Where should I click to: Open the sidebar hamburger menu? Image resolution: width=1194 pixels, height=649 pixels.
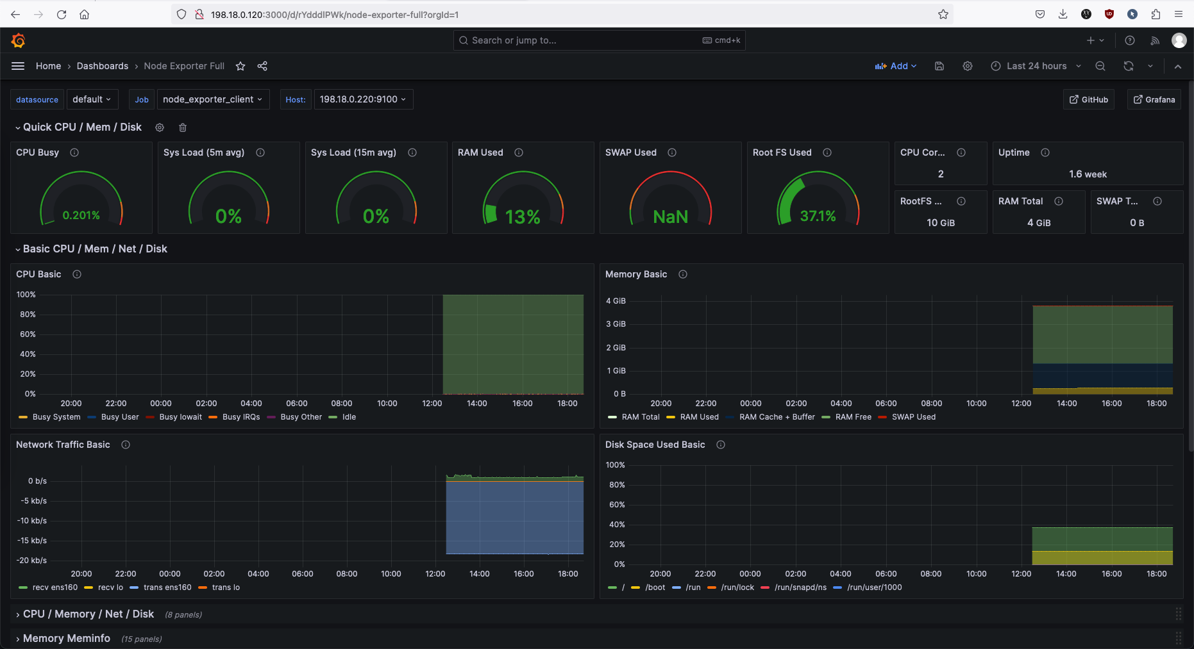18,66
